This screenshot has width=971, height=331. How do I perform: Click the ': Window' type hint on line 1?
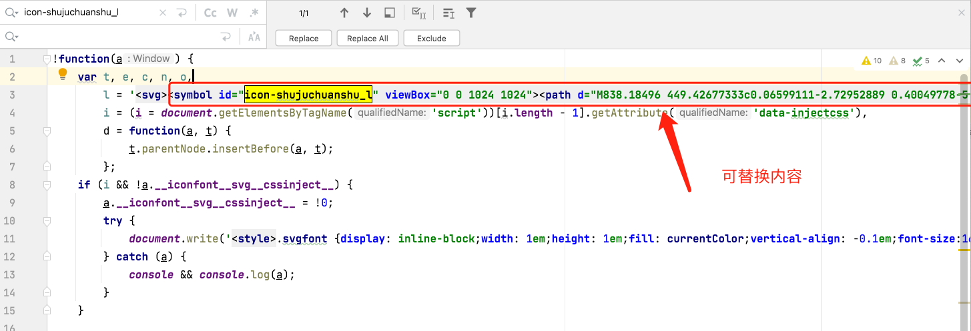(149, 59)
